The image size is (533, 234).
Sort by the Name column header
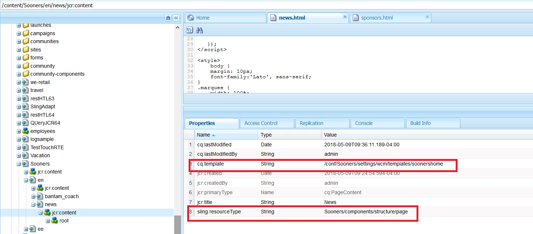click(x=226, y=135)
